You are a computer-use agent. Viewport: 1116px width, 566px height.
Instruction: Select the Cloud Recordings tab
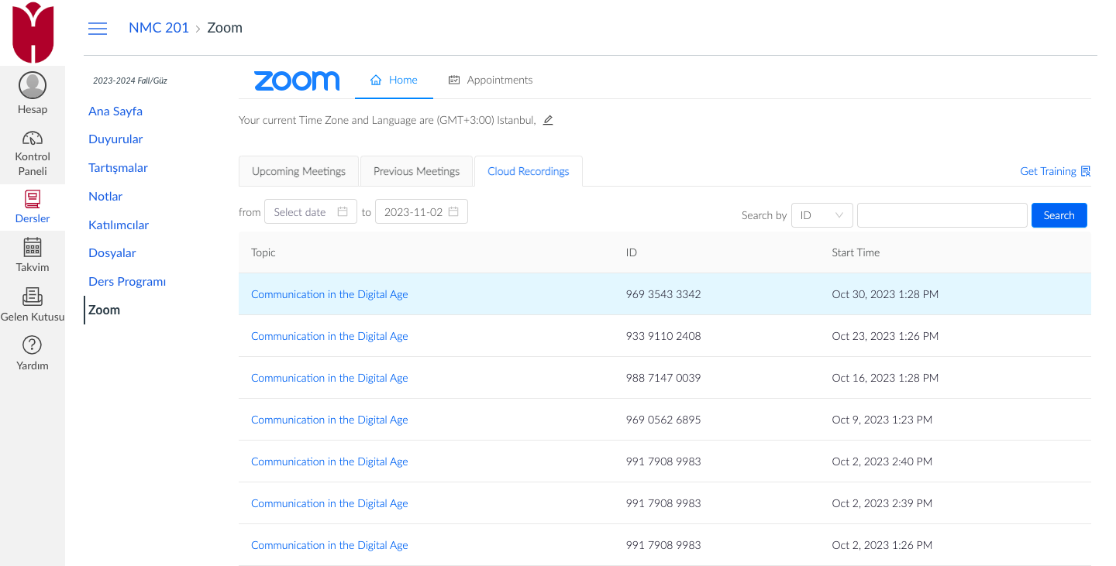tap(529, 171)
